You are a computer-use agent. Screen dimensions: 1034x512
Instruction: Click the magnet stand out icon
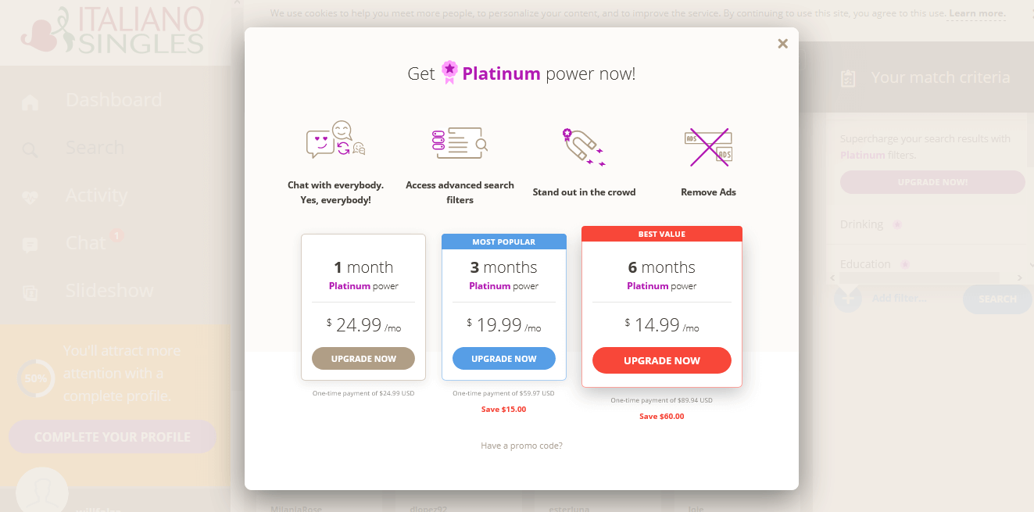pyautogui.click(x=584, y=147)
